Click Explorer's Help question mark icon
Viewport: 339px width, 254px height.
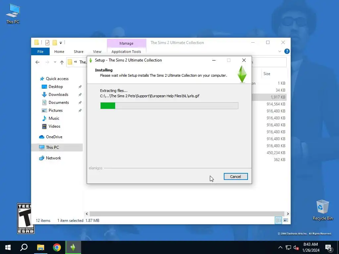click(x=287, y=51)
